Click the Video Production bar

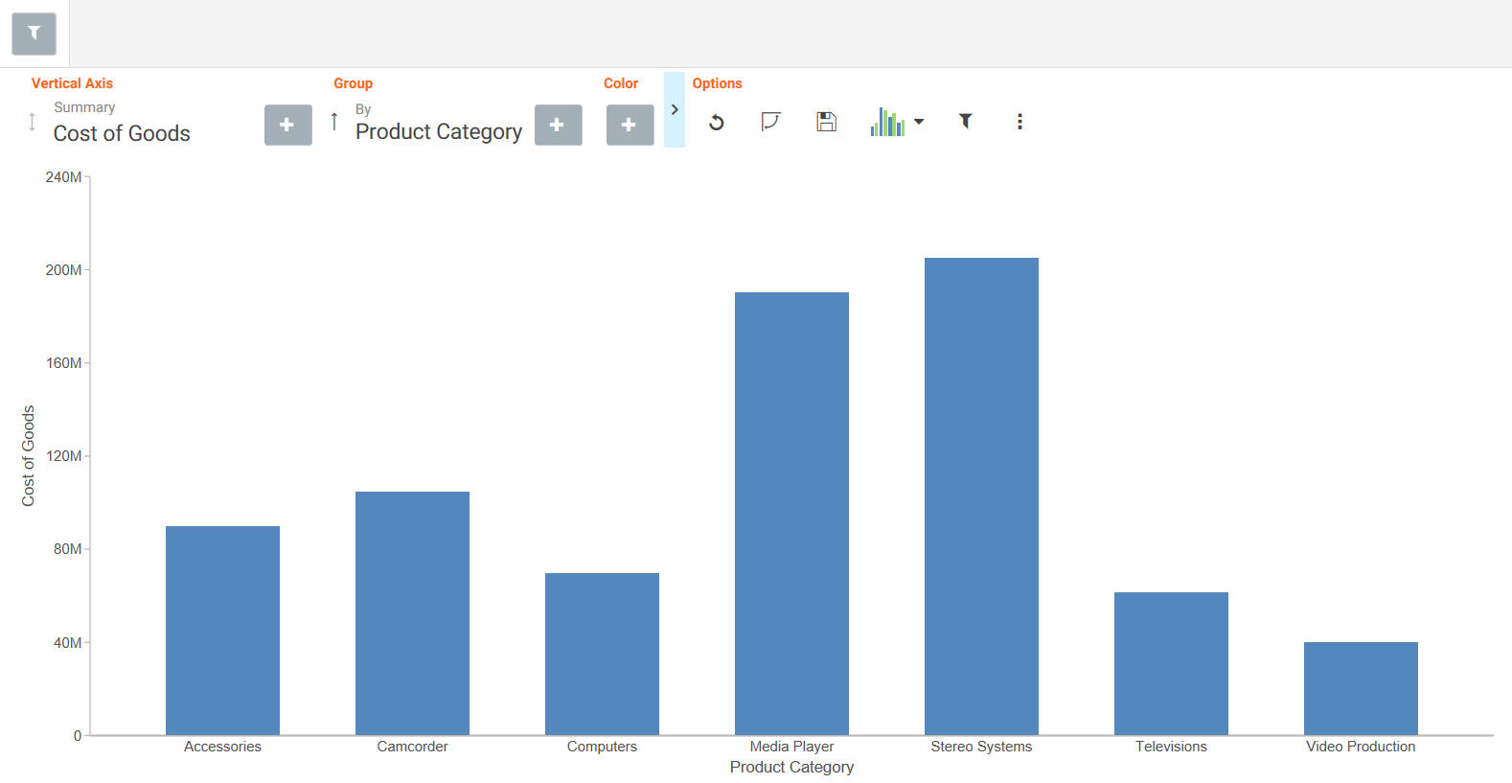click(1361, 688)
